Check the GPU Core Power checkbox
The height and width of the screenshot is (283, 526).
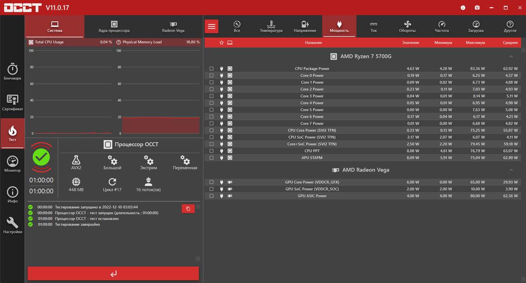point(212,182)
